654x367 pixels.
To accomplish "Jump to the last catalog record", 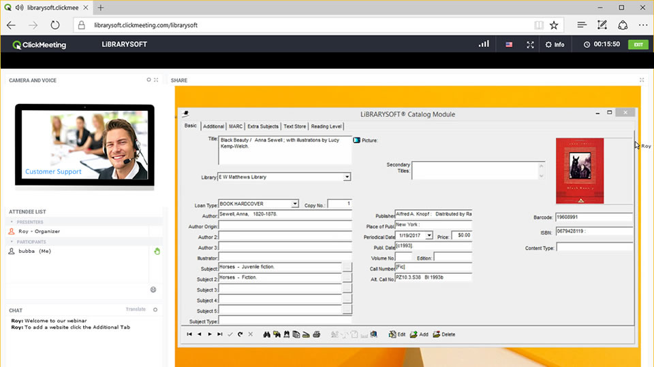I will point(220,334).
